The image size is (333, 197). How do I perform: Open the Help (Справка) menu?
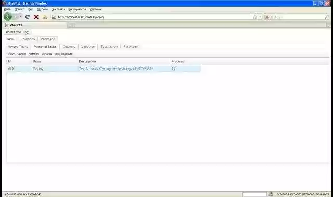point(96,9)
